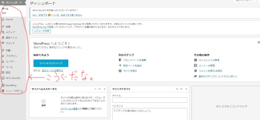Viewport: 260px width, 120px height.
Task: Open 最初のステップについてさらに詳しく link
Action: (x=218, y=77)
